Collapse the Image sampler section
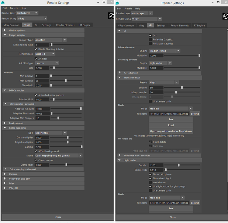The image size is (228, 223). point(43,35)
